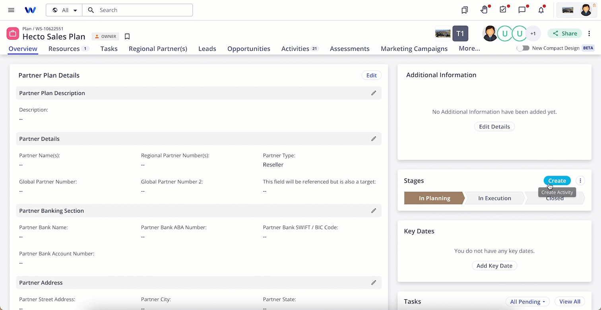The height and width of the screenshot is (310, 601).
Task: Click the Hecto Sales Plan title
Action: point(54,37)
